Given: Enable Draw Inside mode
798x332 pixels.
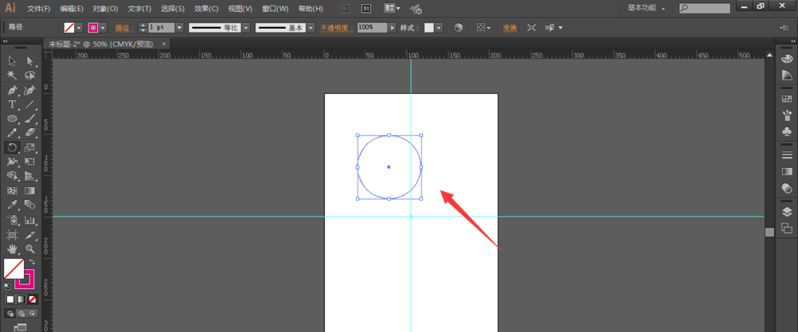Looking at the screenshot, I should [x=33, y=313].
